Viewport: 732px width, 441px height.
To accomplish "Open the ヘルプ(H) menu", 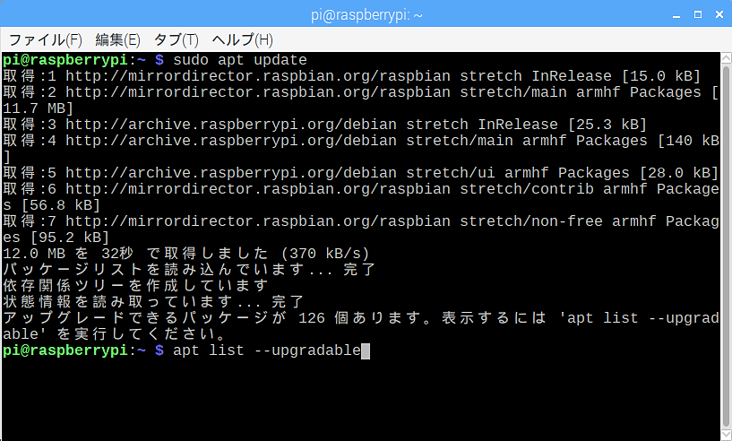I will tap(242, 40).
